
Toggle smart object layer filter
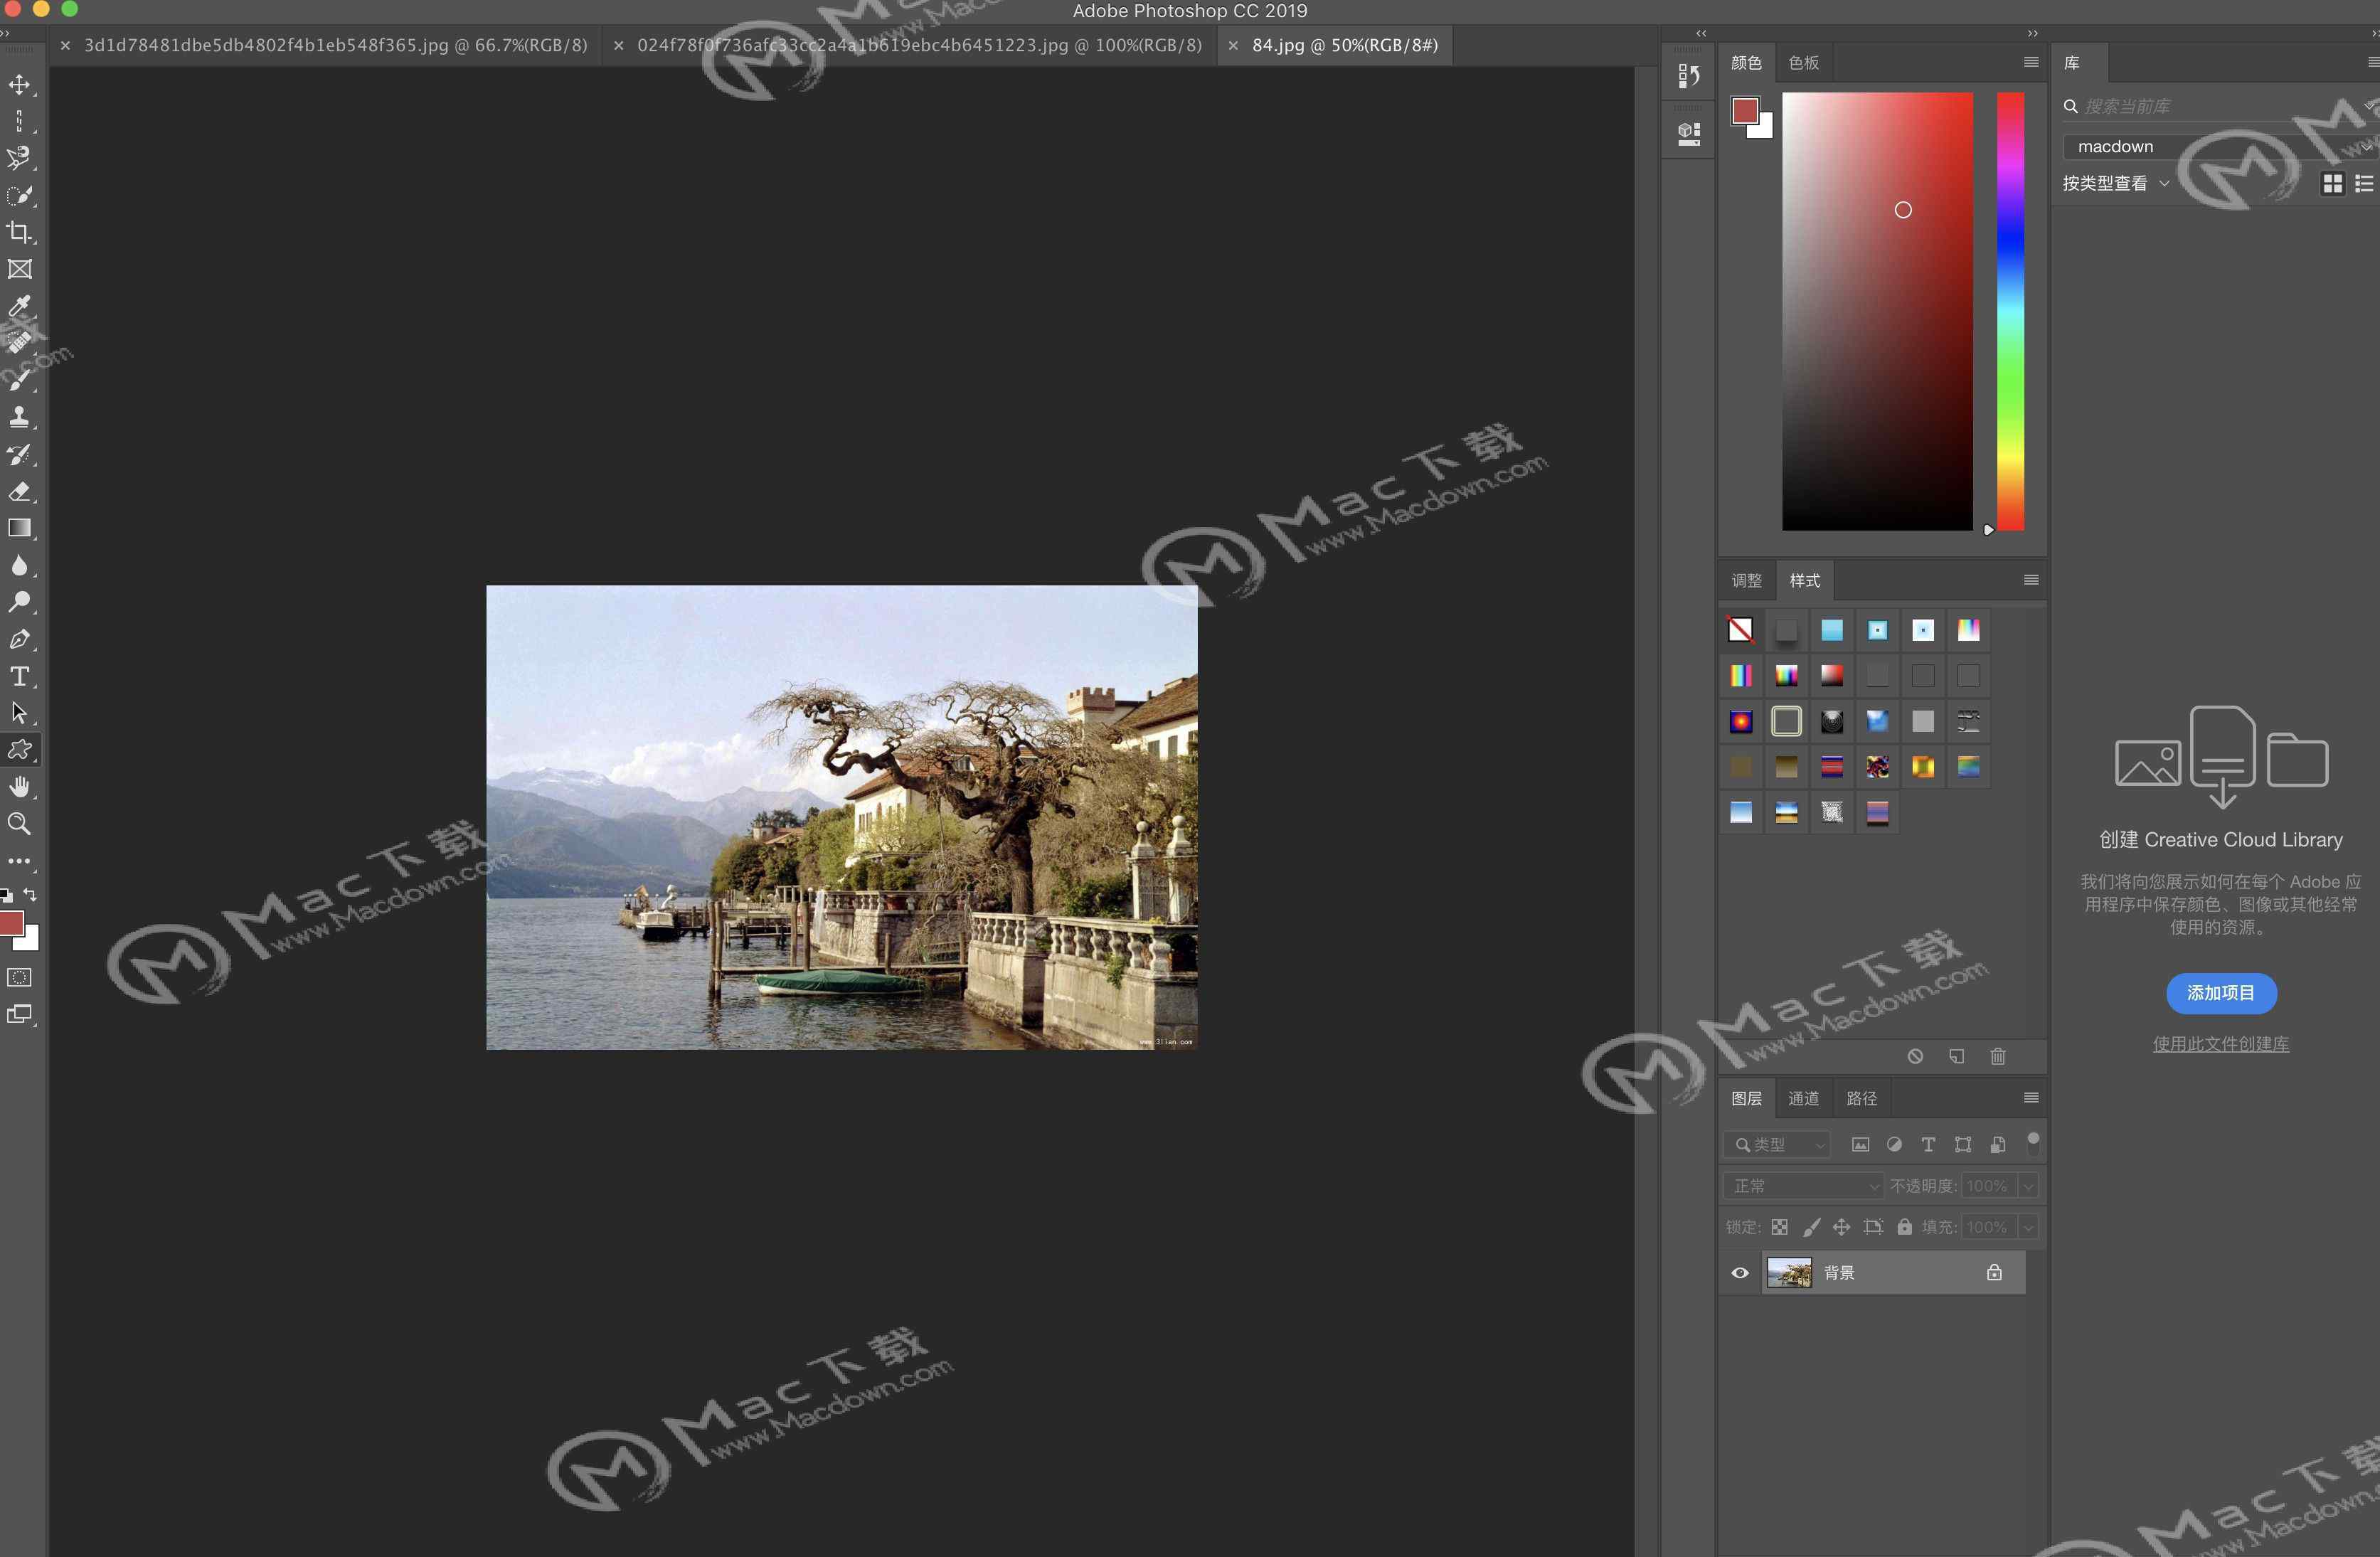pyautogui.click(x=1997, y=1145)
